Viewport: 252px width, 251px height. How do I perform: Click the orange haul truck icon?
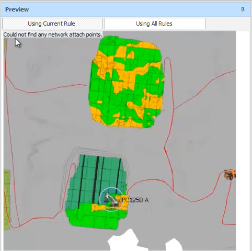[x=230, y=174]
